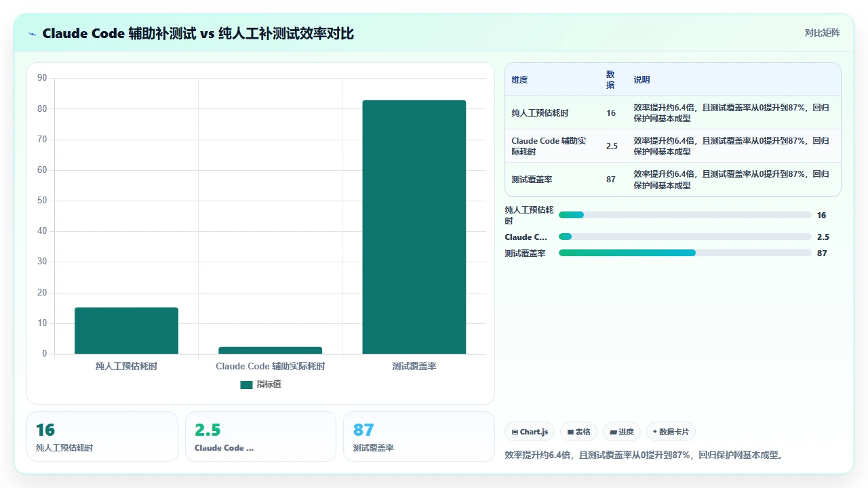Viewport: 868px width, 488px height.
Task: Click the value 16 beside the progress bar
Action: 821,216
